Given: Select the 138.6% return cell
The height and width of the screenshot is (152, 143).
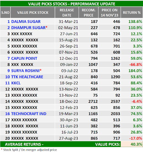Looking at the screenshot, I should 132,22.
